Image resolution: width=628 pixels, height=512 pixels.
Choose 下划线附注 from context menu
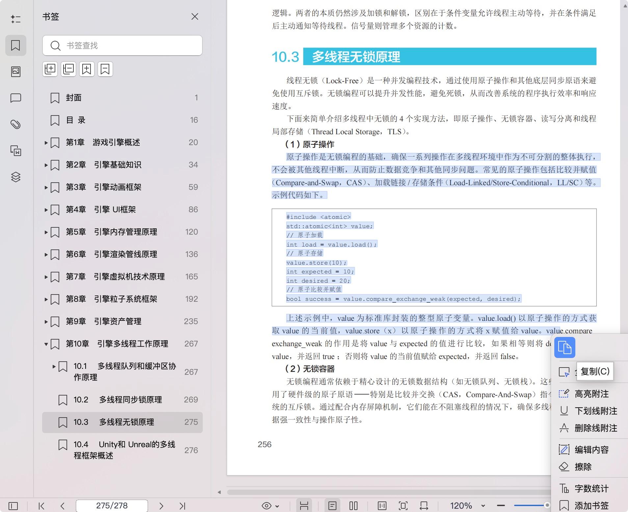pos(589,411)
